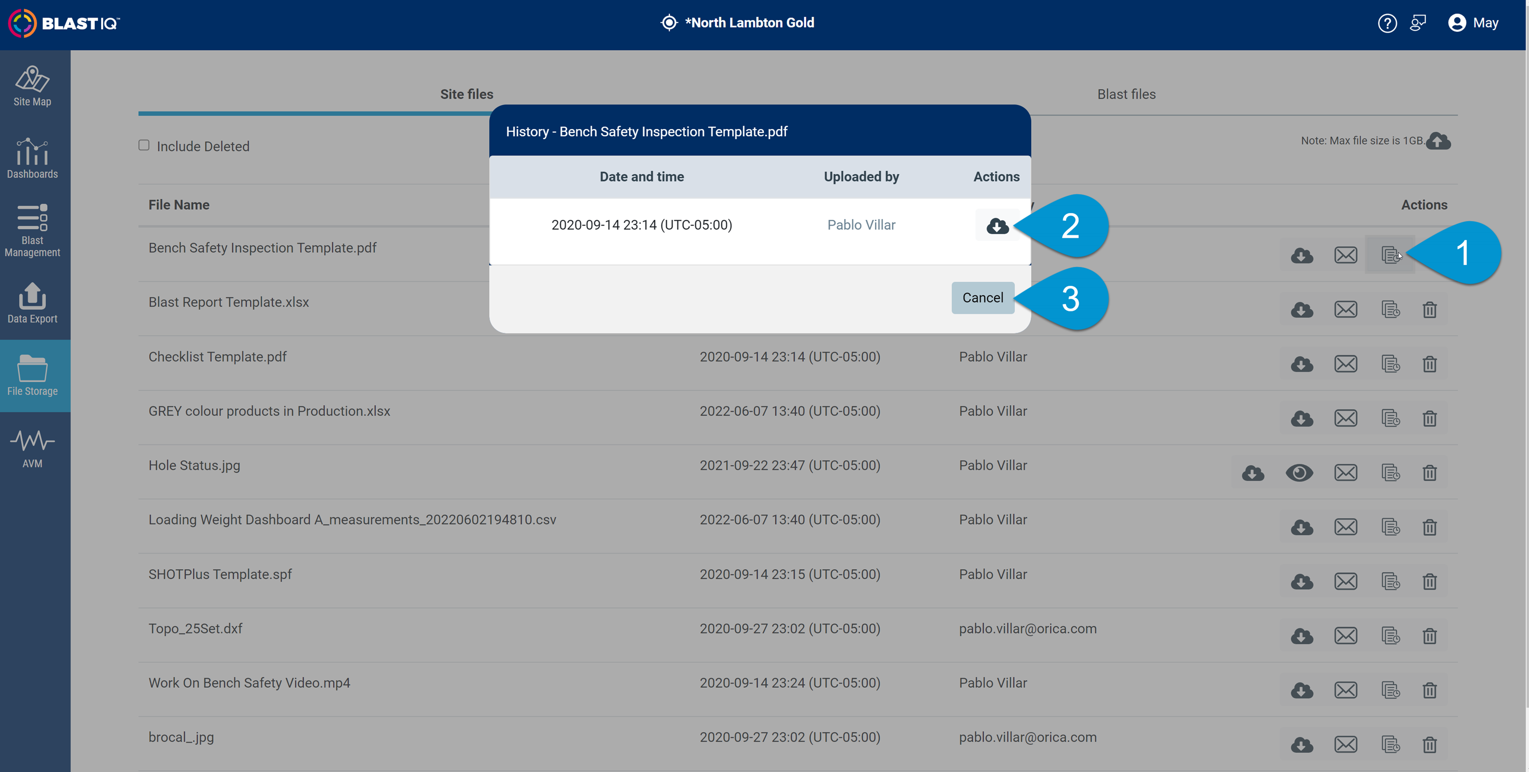Click Date and time header in dialog
Image resolution: width=1529 pixels, height=772 pixels.
pos(642,177)
